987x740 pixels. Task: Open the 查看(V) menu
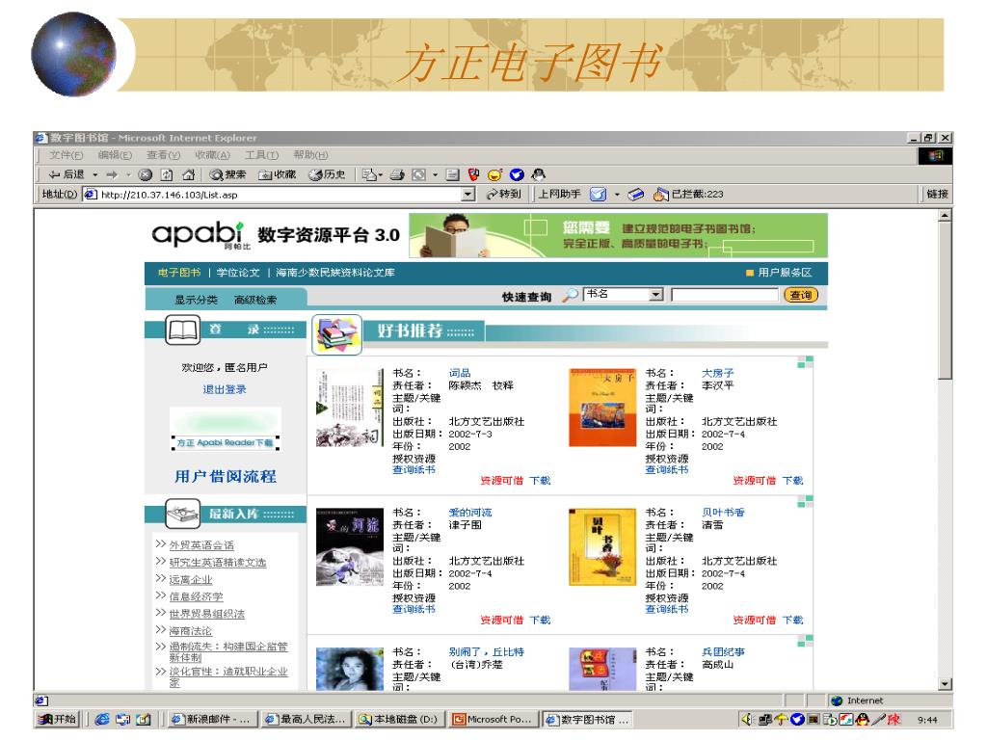(163, 155)
